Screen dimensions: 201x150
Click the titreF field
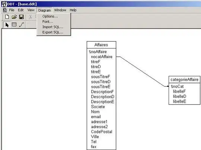[x=96, y=62]
